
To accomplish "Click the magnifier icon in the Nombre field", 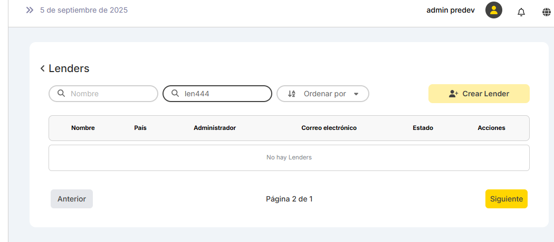I will pos(61,94).
